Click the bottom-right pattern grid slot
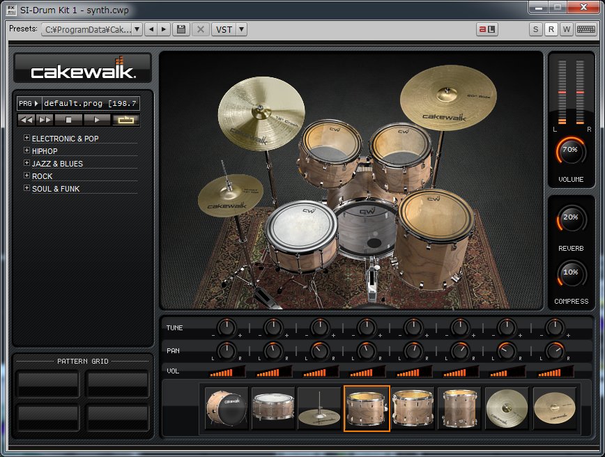605x457 pixels. click(117, 417)
